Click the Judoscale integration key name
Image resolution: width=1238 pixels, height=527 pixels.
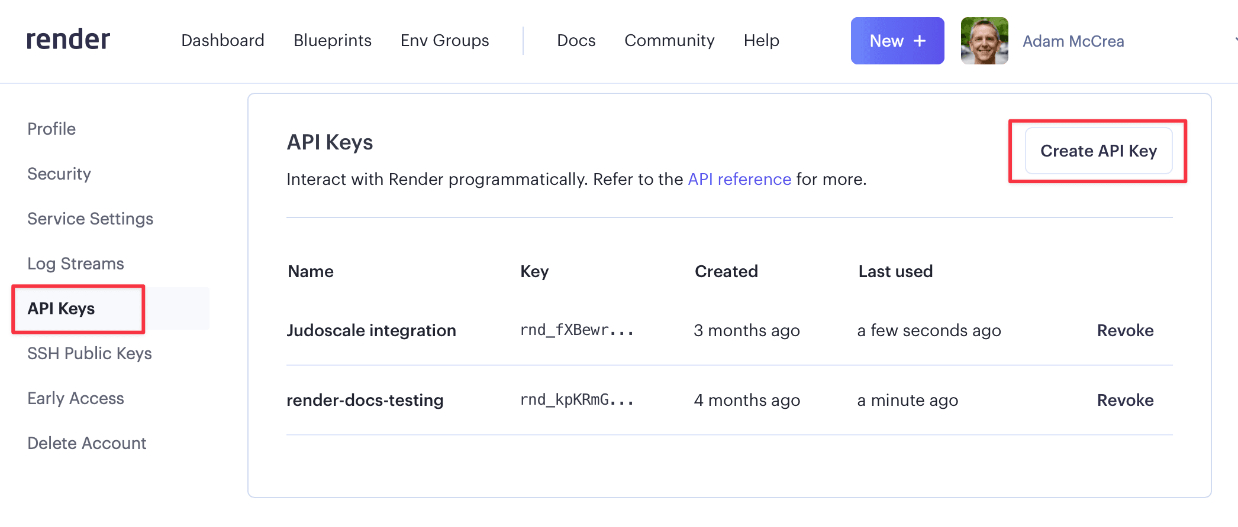[371, 330]
